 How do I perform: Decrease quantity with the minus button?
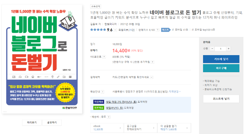tap(213, 48)
